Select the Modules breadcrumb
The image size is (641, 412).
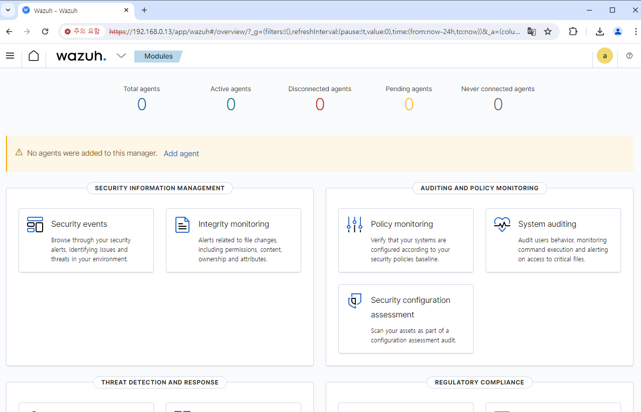coord(158,56)
